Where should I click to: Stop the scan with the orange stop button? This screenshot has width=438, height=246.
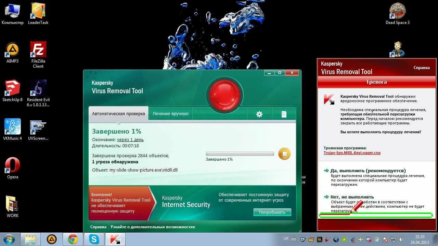coord(284,154)
